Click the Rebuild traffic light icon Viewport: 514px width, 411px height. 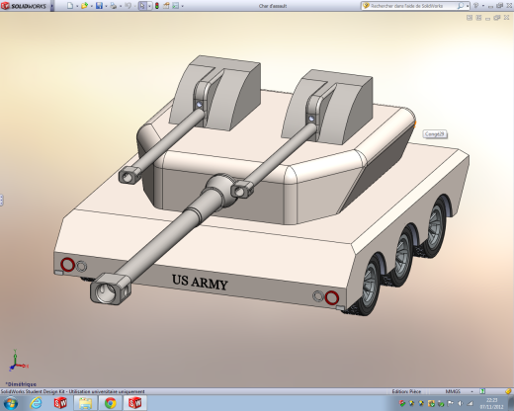click(157, 6)
